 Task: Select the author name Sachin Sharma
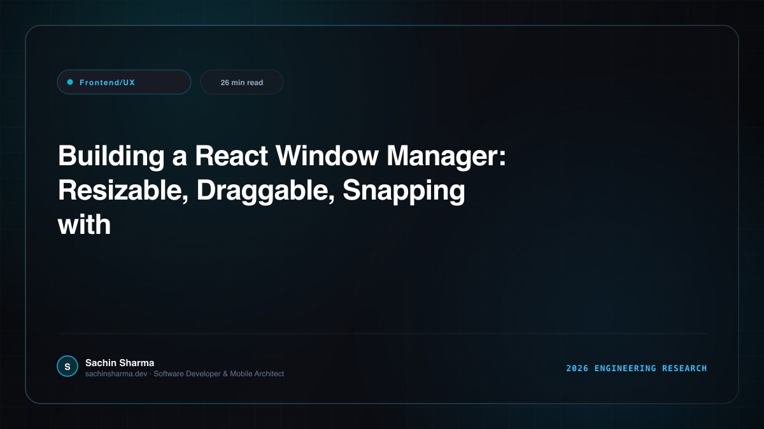pos(120,362)
